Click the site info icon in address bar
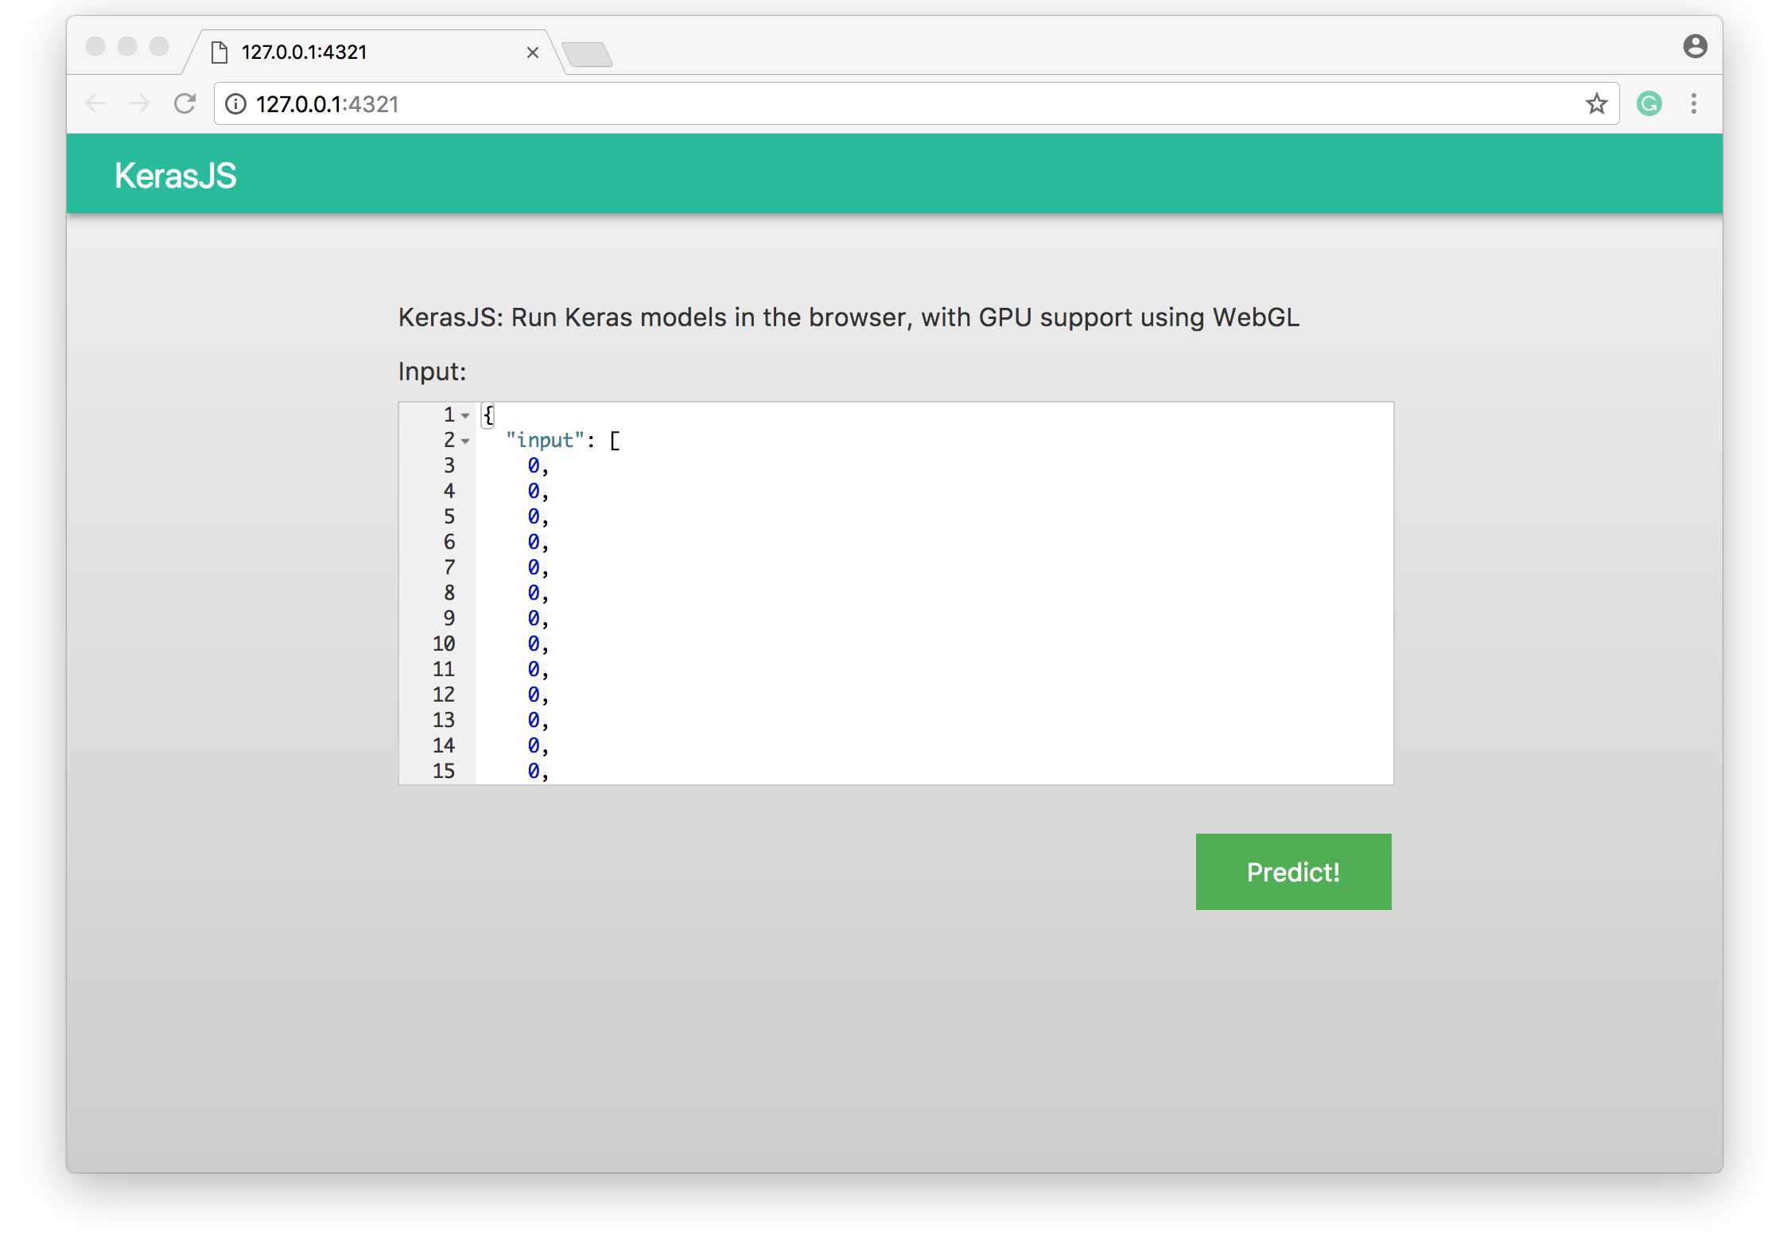Viewport: 1783px width, 1233px height. [x=235, y=104]
